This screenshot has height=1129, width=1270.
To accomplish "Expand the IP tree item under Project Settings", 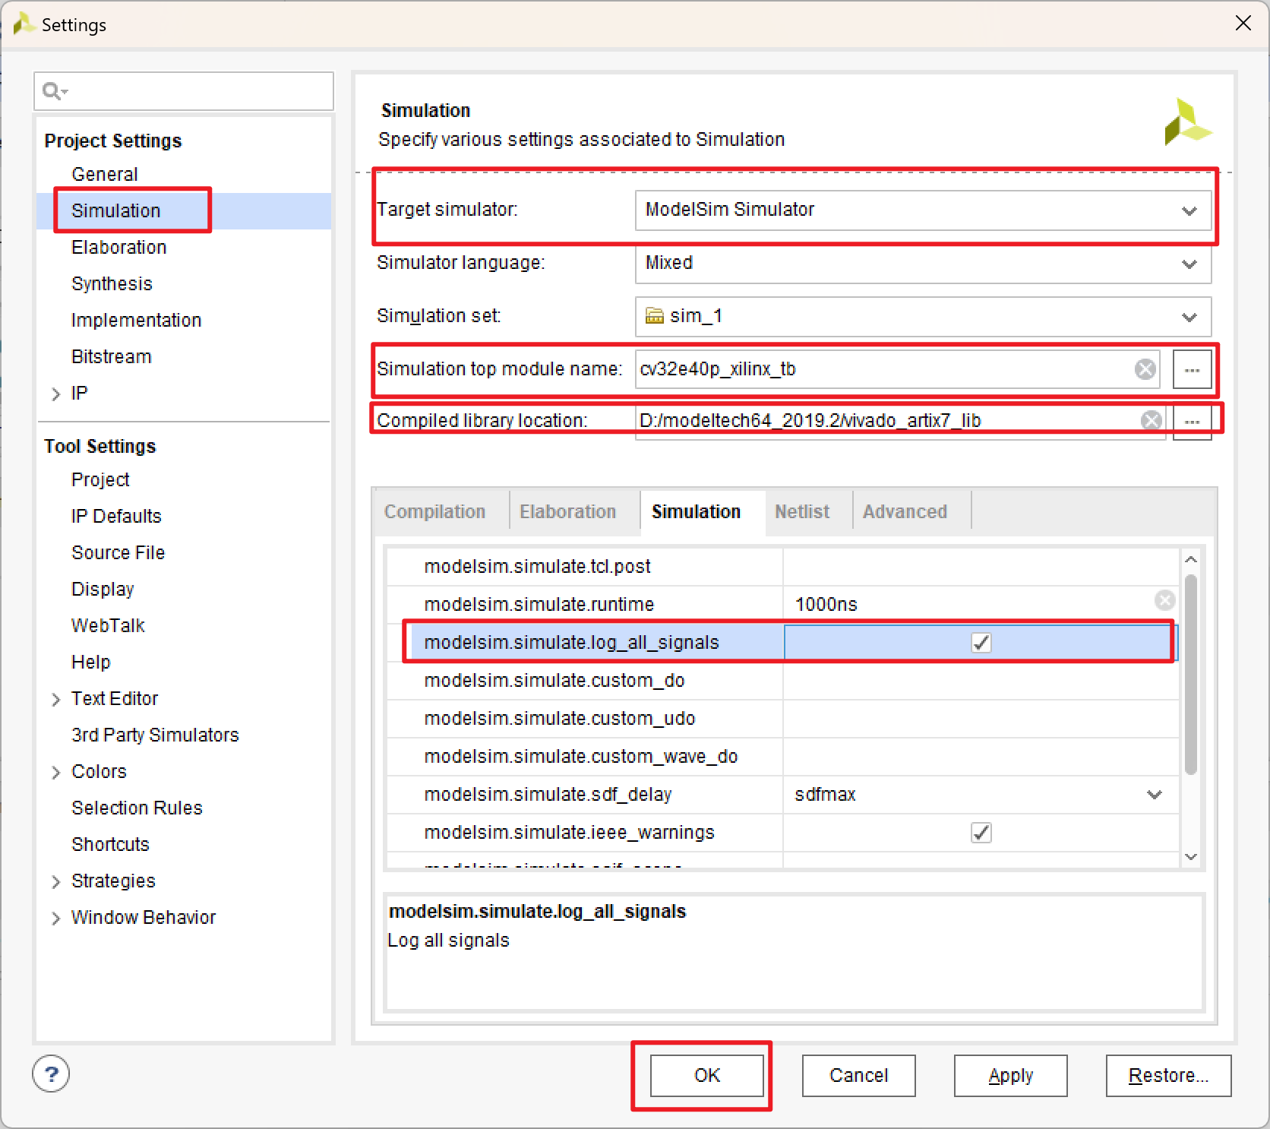I will [x=57, y=393].
